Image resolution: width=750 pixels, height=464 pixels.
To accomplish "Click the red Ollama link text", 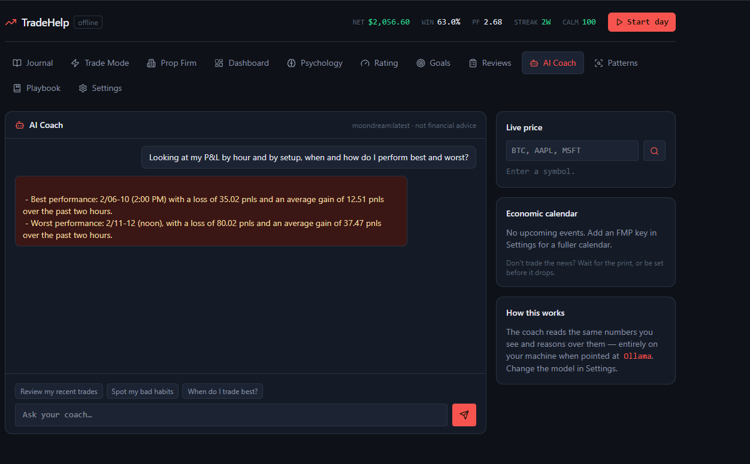I will [x=637, y=356].
